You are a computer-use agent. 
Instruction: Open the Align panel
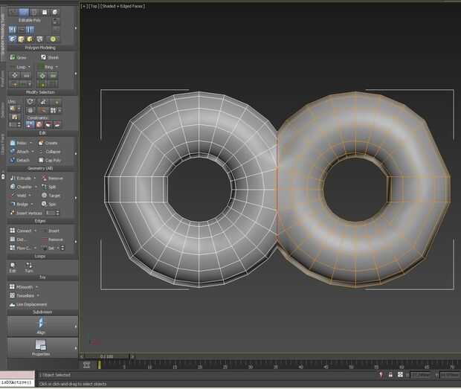[41, 326]
